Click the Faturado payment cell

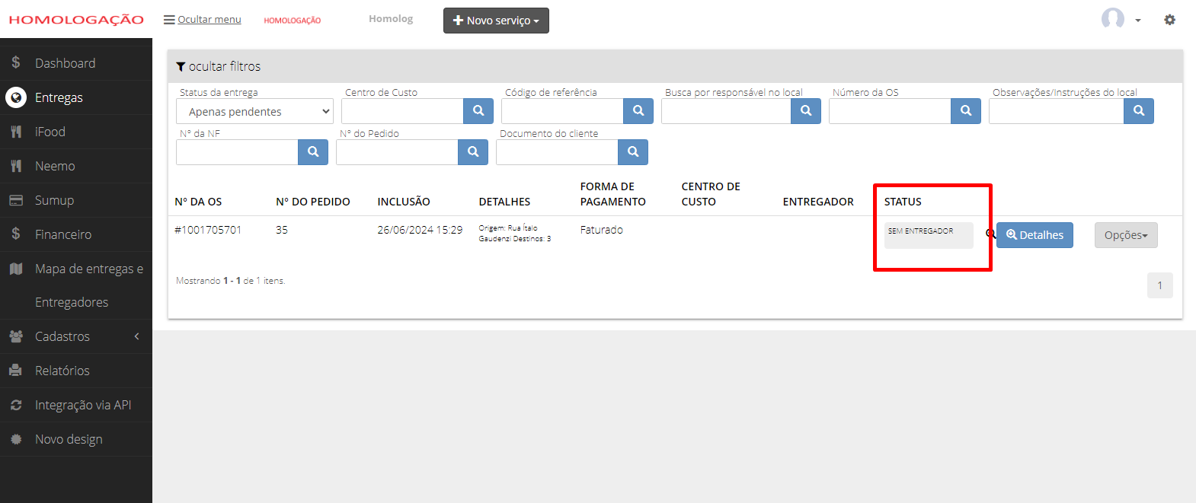coord(602,230)
